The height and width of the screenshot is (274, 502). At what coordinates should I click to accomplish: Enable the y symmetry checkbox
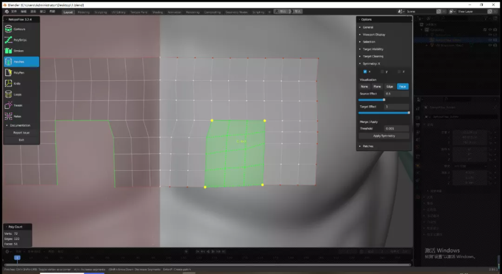(x=382, y=71)
